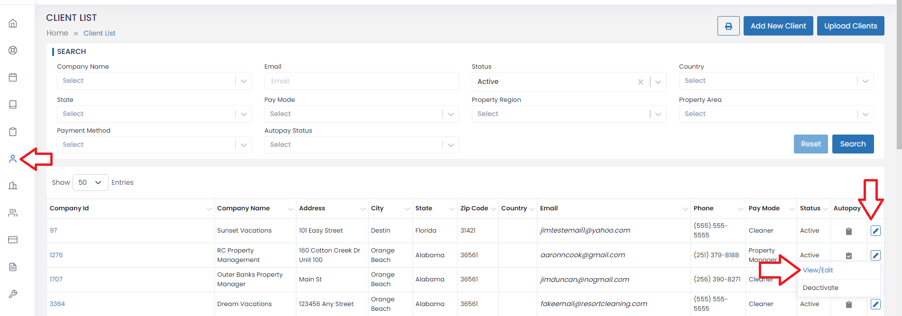Open the calendar icon in sidebar
This screenshot has width=902, height=316.
(13, 77)
